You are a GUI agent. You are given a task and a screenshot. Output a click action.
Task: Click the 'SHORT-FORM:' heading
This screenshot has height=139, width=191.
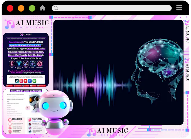click(x=37, y=119)
